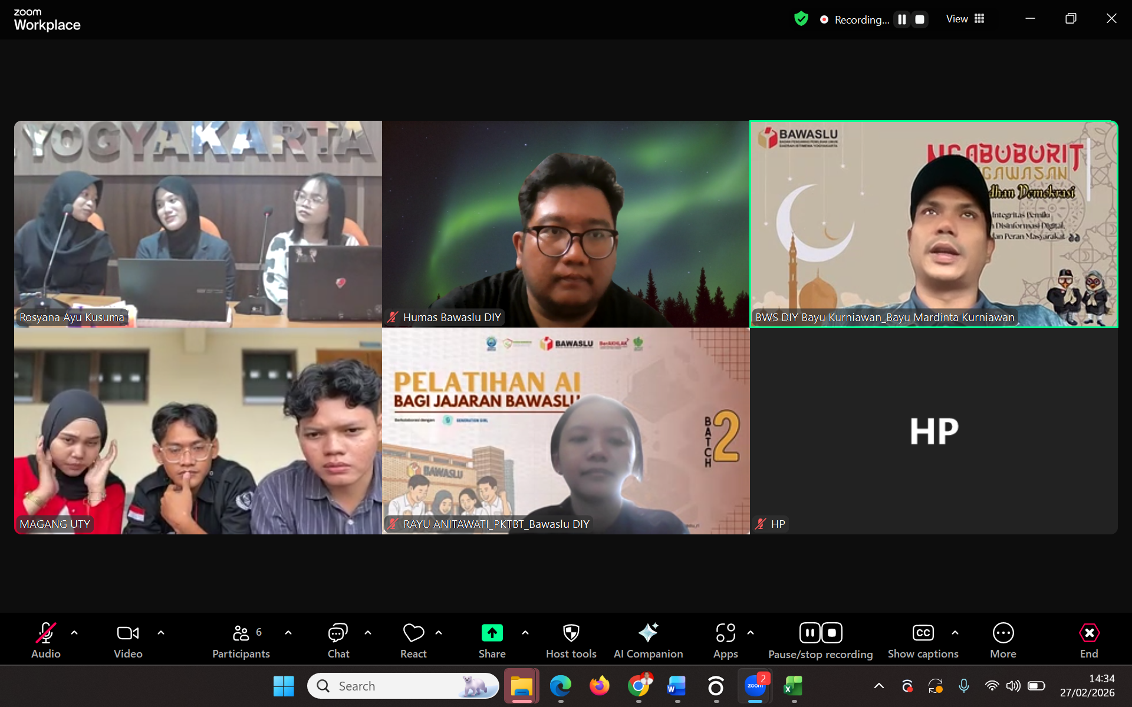
Task: Expand chat options arrow next to Chat
Action: pos(368,633)
